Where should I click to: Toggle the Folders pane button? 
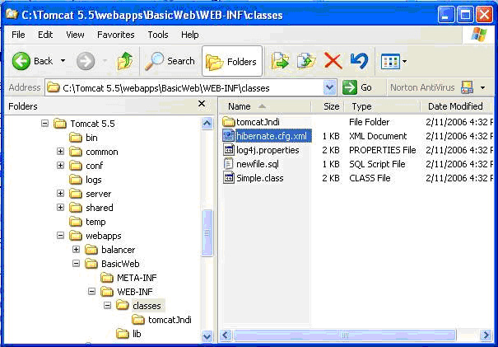click(231, 61)
